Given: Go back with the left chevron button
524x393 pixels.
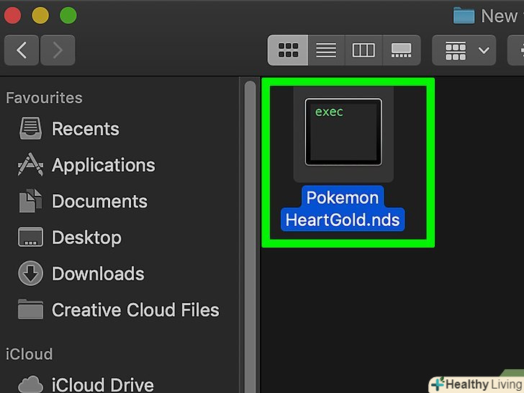Looking at the screenshot, I should [x=22, y=50].
